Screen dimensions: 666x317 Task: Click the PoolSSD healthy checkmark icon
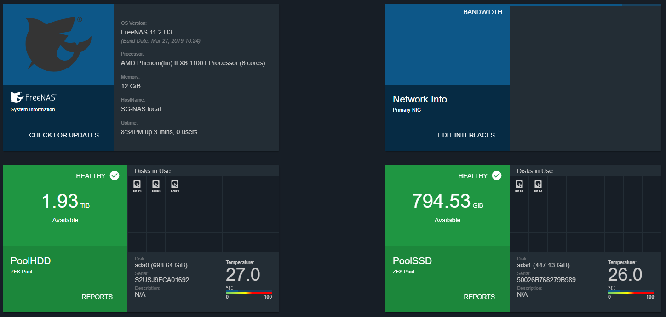[497, 175]
